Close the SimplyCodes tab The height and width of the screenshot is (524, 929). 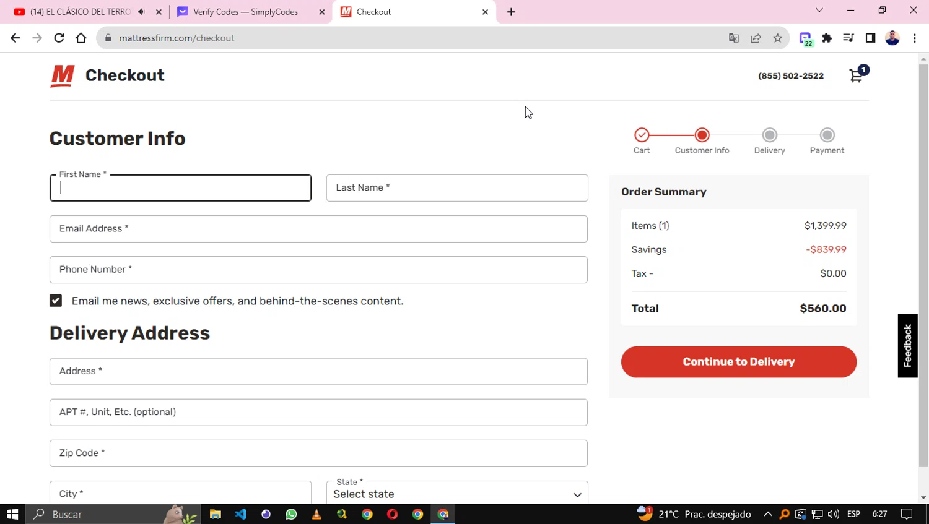[x=322, y=12]
